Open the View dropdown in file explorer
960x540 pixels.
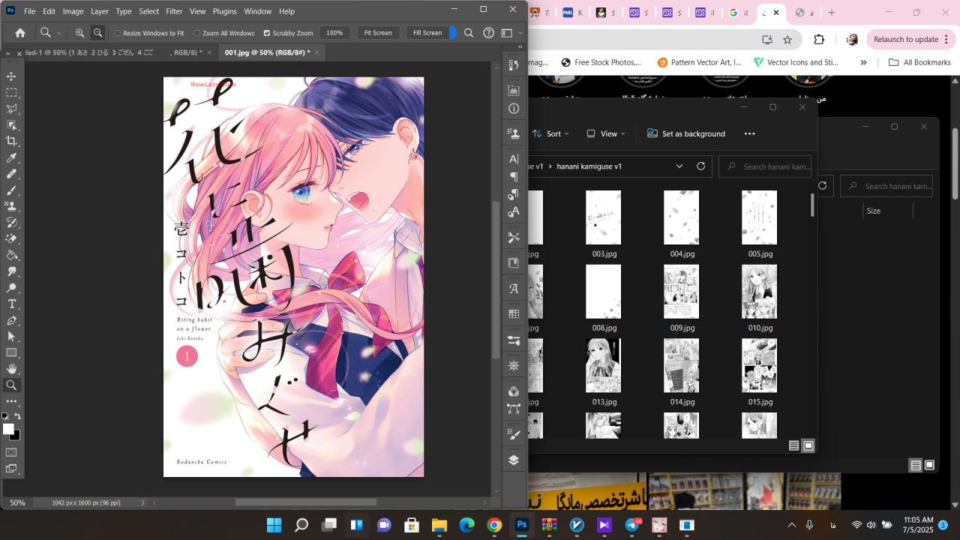tap(607, 133)
